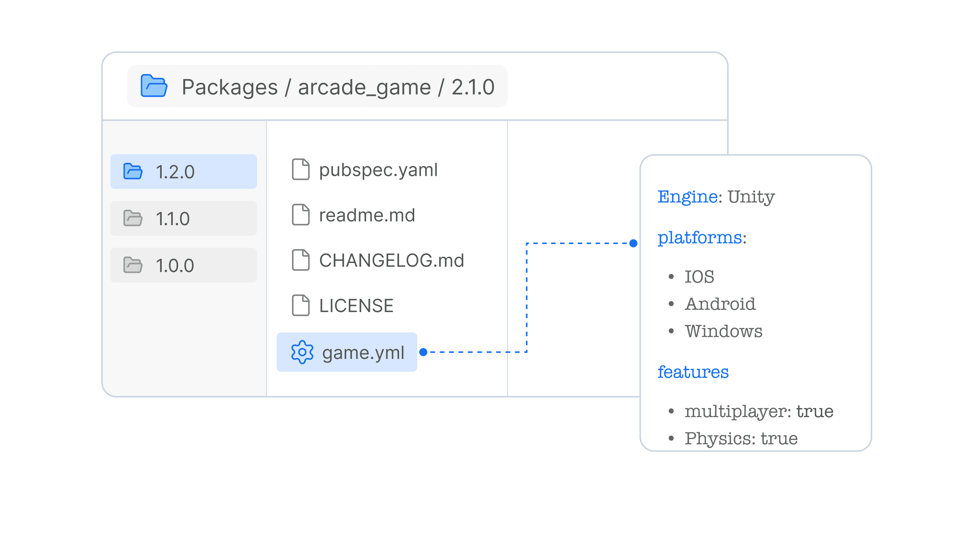The height and width of the screenshot is (538, 969).
Task: Click the file icon beside LICENSE
Action: [300, 305]
